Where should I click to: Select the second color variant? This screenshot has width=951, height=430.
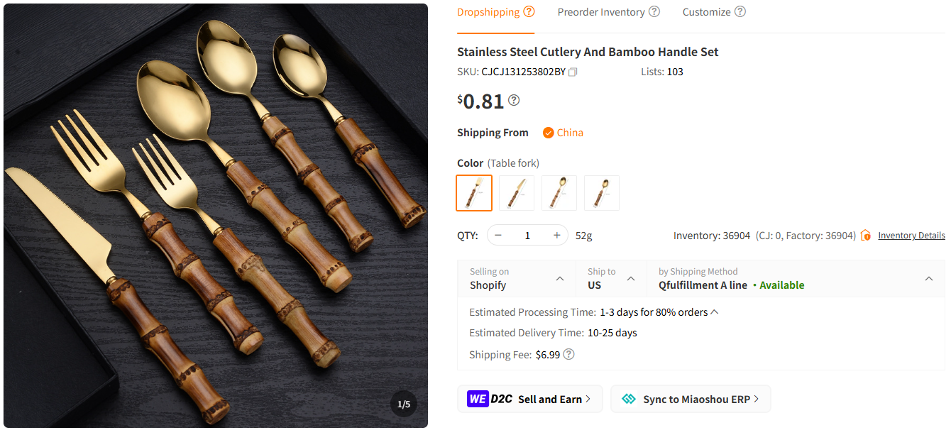516,192
